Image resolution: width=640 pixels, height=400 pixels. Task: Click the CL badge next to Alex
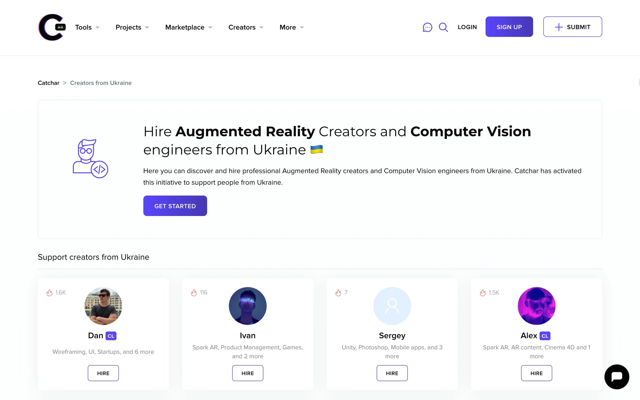point(545,336)
